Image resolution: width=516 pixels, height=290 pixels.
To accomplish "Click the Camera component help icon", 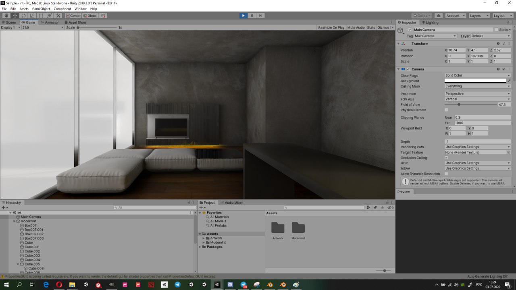I will (x=498, y=69).
